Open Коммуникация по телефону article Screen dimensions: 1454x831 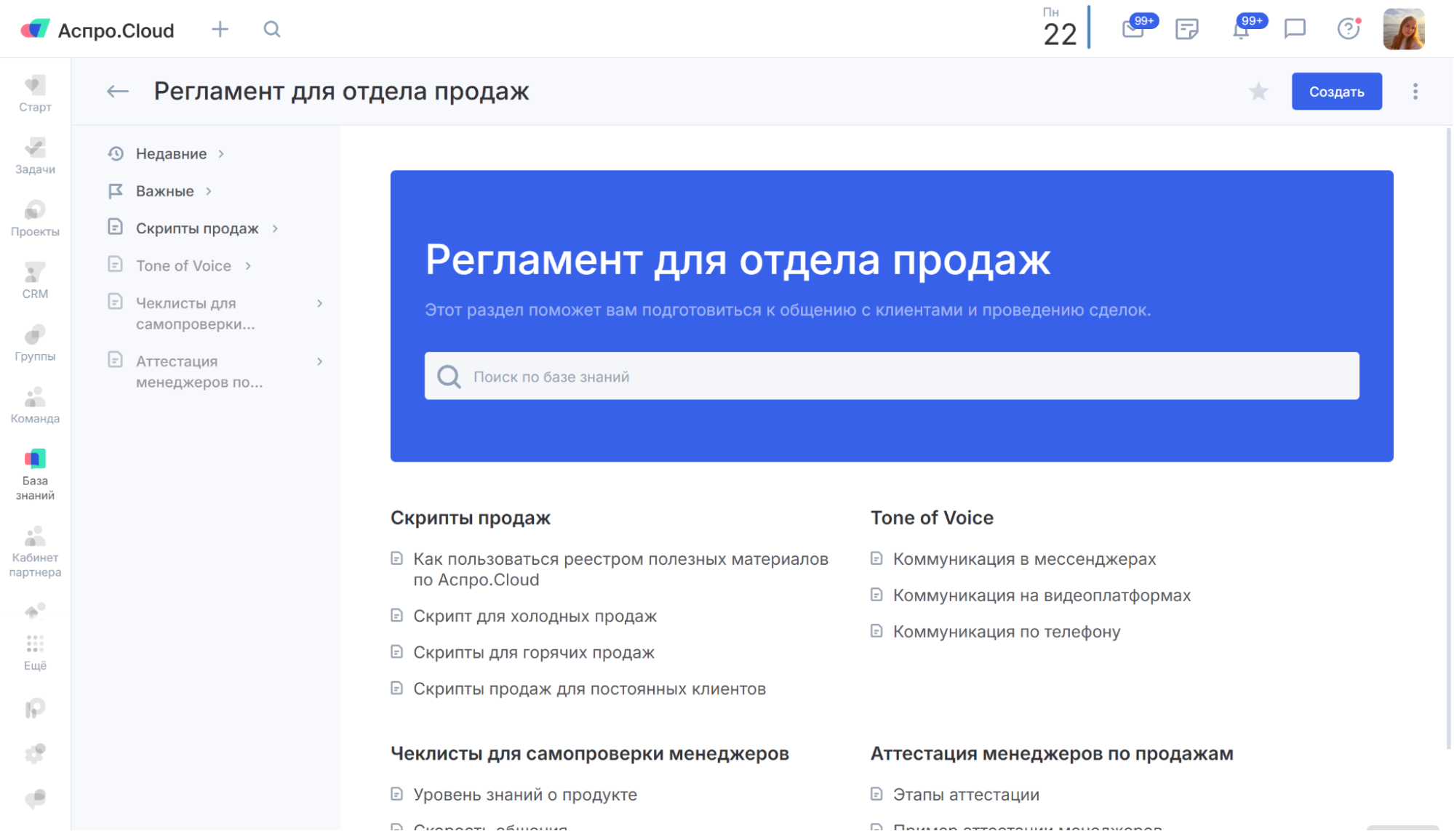[1006, 632]
